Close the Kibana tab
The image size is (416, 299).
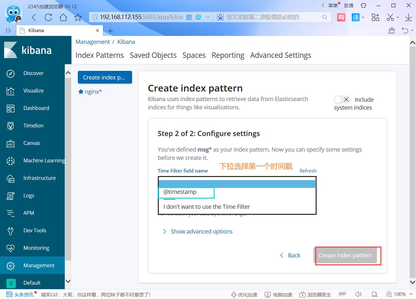(x=97, y=31)
